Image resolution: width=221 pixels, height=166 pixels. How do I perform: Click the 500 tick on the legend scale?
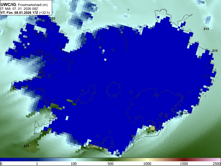tap(110, 164)
